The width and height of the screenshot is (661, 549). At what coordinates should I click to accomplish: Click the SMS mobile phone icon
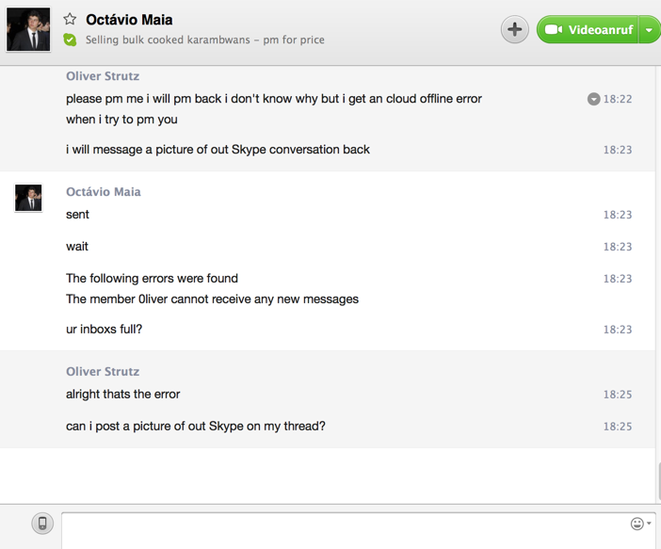point(42,524)
